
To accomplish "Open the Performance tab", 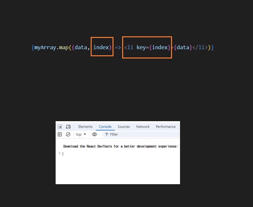I will 166,127.
